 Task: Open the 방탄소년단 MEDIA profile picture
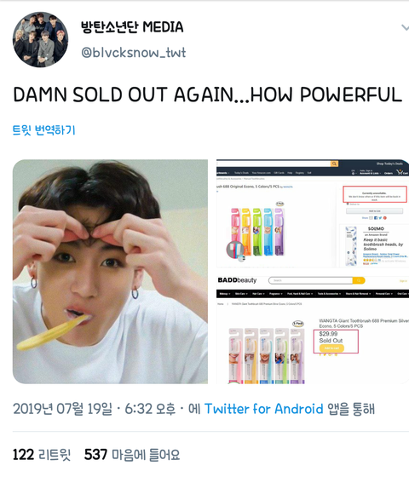41,39
